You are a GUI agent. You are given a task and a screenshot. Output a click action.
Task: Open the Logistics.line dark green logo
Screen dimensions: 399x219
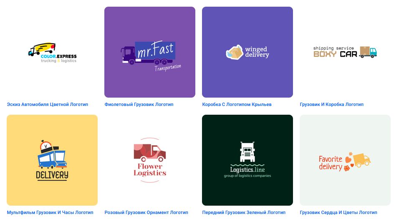pos(247,160)
